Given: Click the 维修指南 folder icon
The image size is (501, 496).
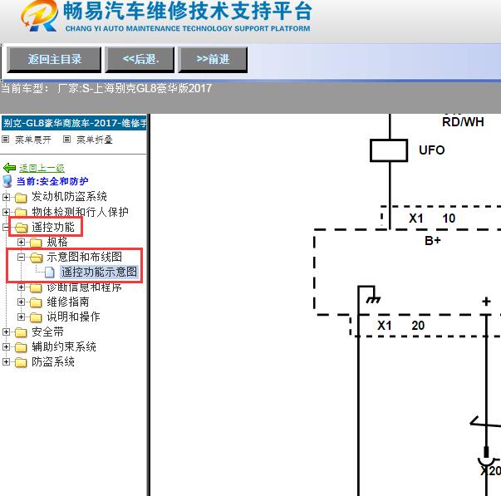Looking at the screenshot, I should point(36,302).
